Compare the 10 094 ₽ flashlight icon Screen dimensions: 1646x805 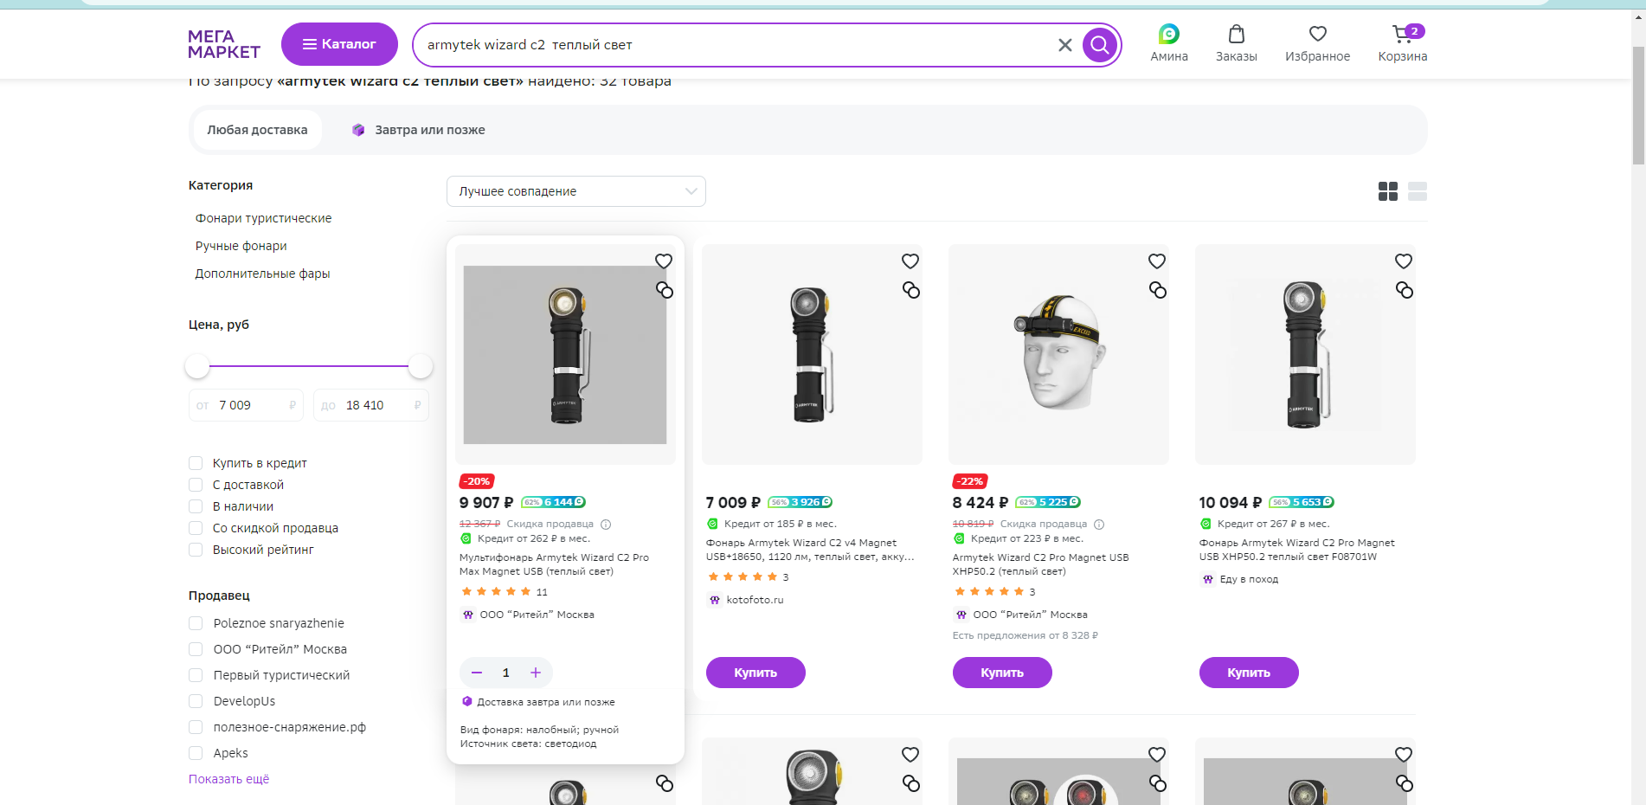coord(1404,290)
